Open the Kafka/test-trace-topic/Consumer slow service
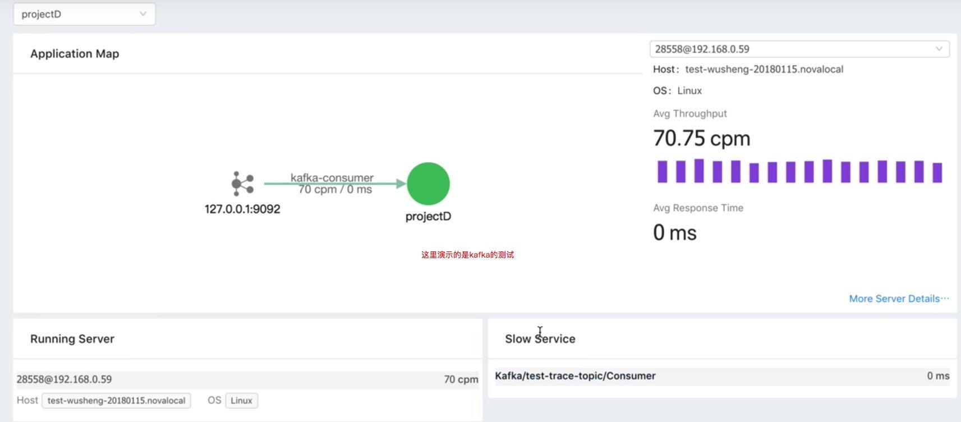Viewport: 961px width, 422px height. tap(575, 376)
